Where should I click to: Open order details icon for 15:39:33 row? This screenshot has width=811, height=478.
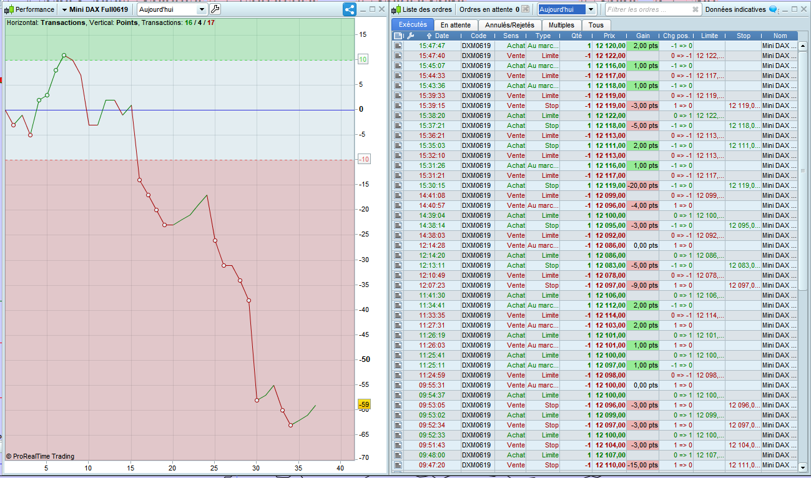(x=398, y=95)
